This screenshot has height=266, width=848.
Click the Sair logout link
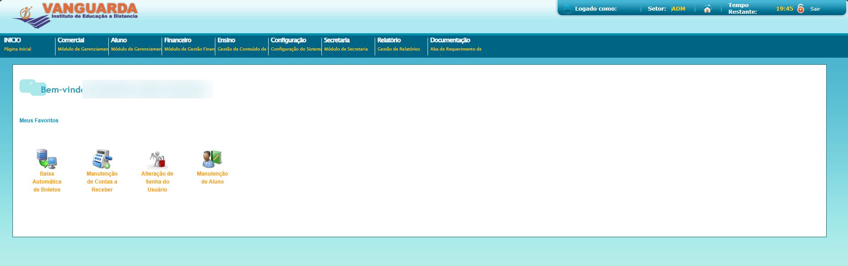tap(815, 9)
